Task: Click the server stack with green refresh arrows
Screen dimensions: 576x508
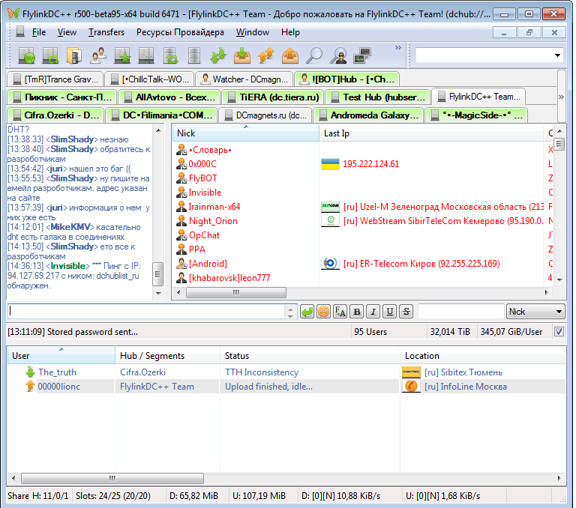Action: [170, 55]
